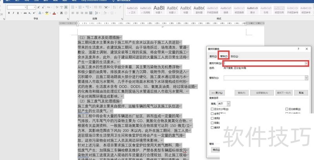Click the 取消 button
The width and height of the screenshot is (314, 160).
tap(301, 93)
